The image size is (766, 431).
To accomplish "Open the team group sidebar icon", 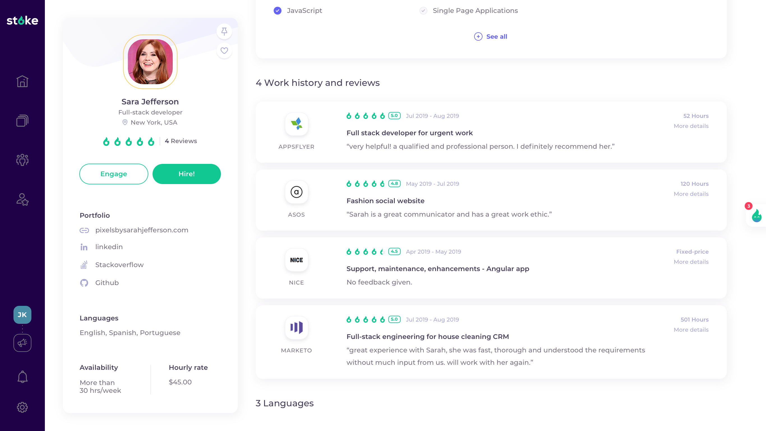I will pyautogui.click(x=22, y=160).
